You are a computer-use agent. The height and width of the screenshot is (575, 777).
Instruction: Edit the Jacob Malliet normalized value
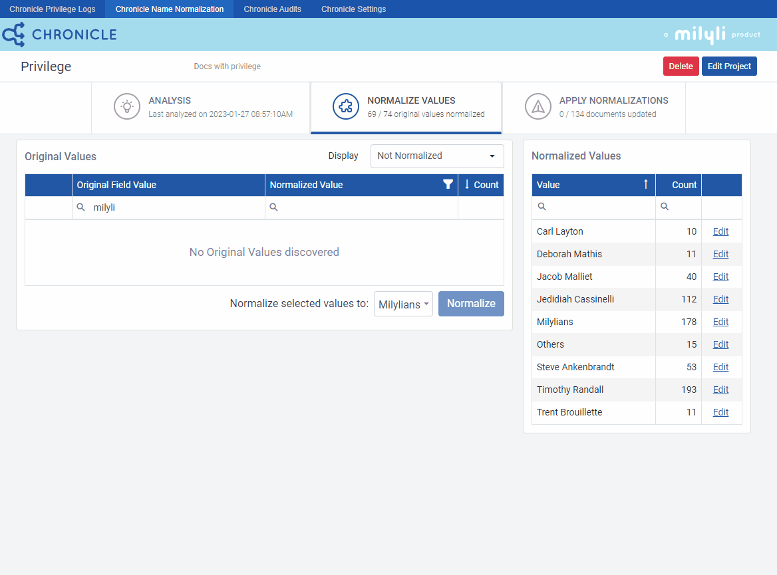click(720, 277)
